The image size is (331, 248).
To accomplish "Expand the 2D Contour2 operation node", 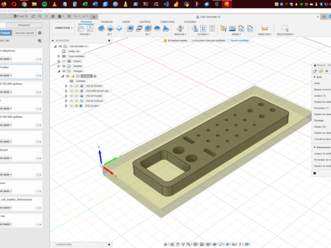I will [x=66, y=101].
